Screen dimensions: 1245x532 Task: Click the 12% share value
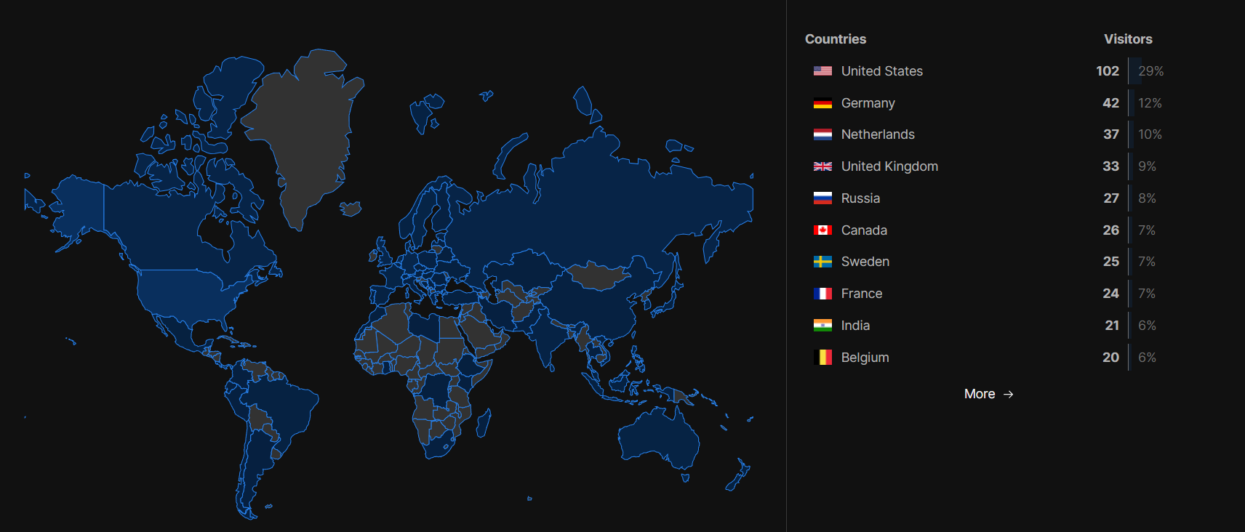(x=1150, y=103)
